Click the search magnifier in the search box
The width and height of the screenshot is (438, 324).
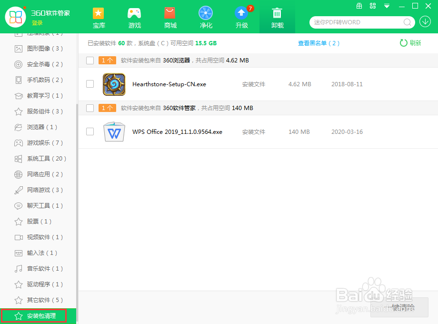tap(407, 22)
